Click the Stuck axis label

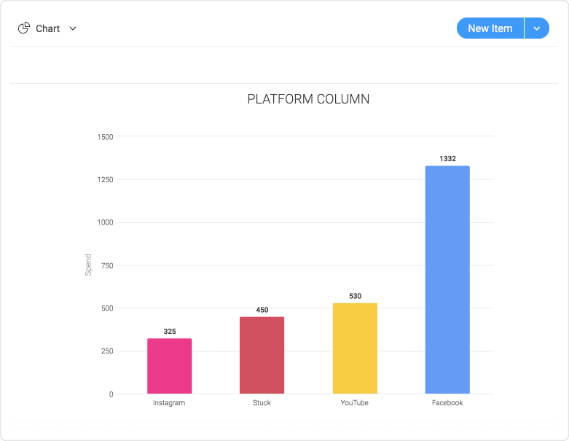262,402
